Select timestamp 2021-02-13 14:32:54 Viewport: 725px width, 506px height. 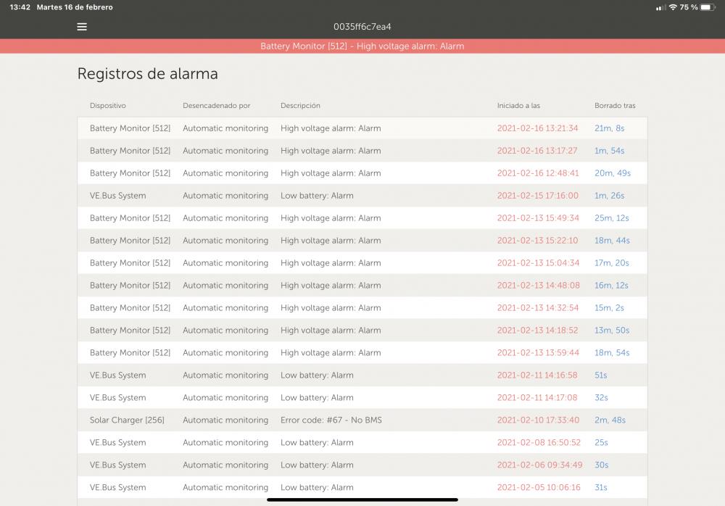point(538,307)
